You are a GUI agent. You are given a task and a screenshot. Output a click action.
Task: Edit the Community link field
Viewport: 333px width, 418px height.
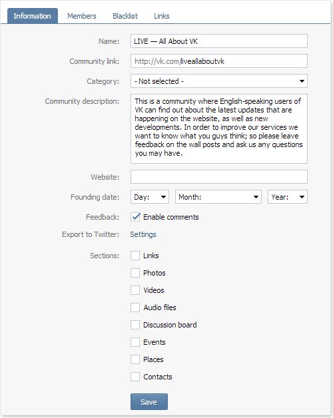(219, 61)
